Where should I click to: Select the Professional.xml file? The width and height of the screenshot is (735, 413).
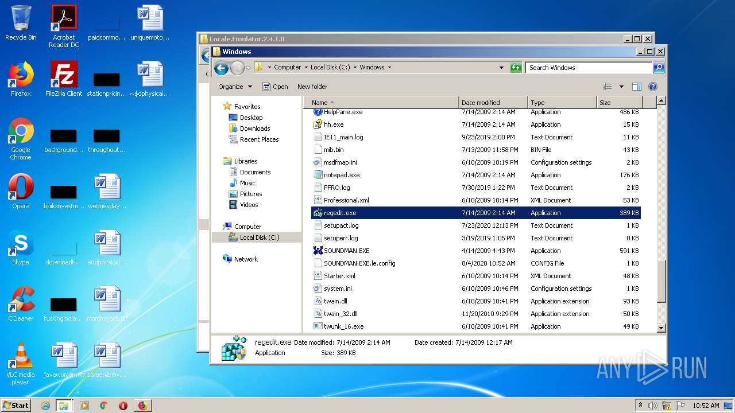coord(346,200)
